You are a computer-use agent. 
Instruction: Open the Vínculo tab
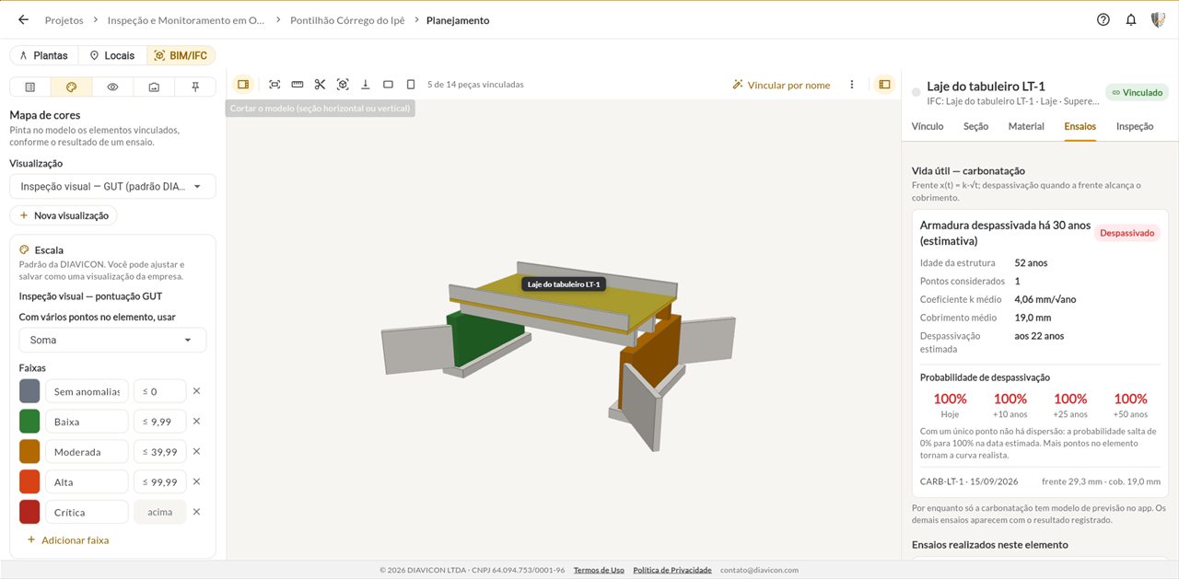point(928,126)
